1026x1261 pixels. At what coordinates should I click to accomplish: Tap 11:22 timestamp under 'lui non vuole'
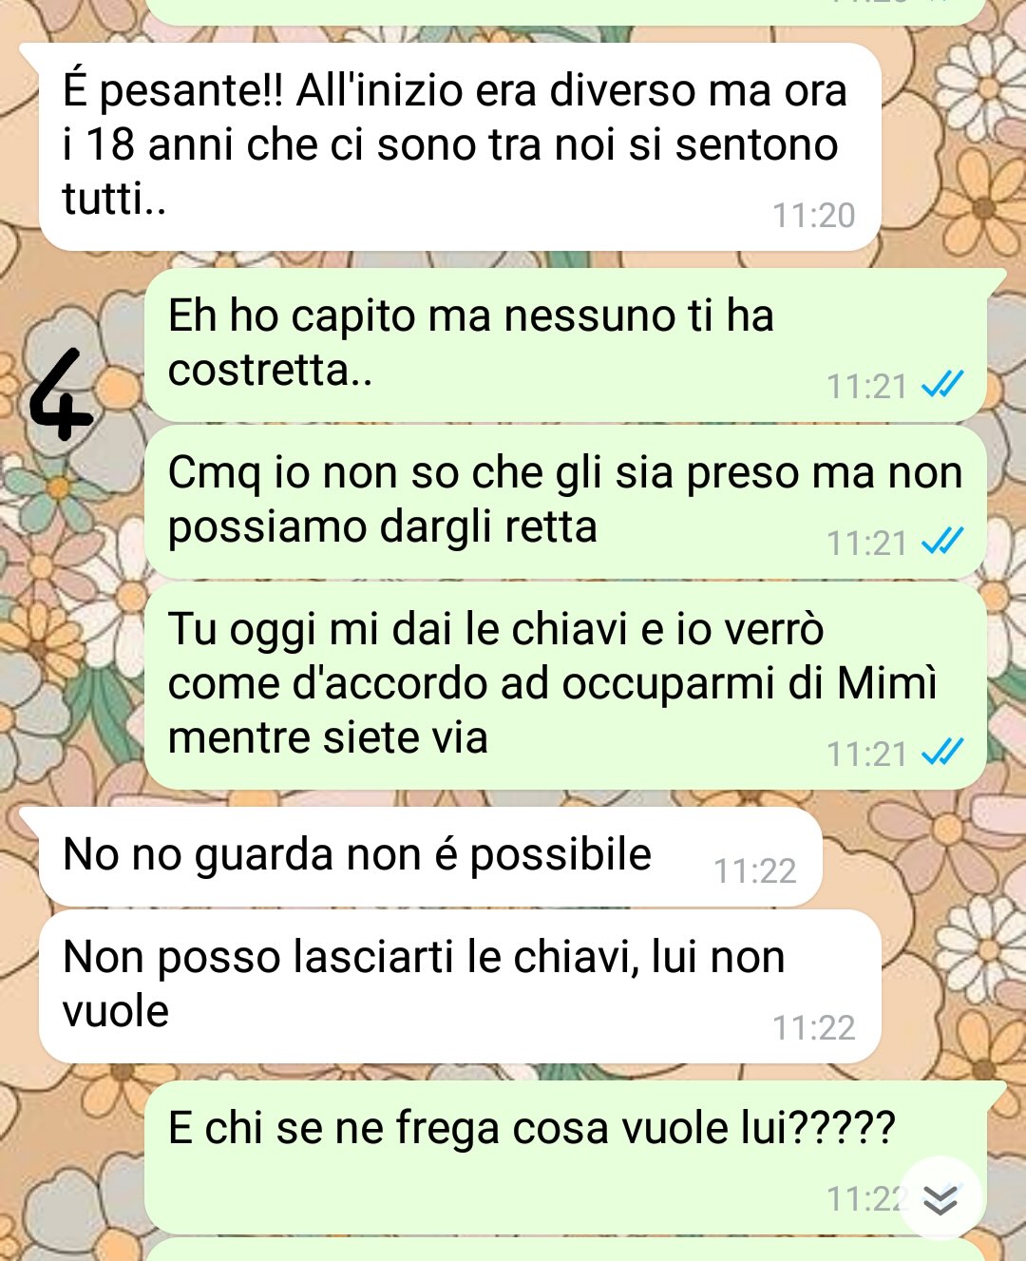[x=813, y=1028]
